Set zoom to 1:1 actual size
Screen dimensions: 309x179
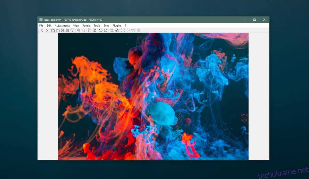coord(133,30)
